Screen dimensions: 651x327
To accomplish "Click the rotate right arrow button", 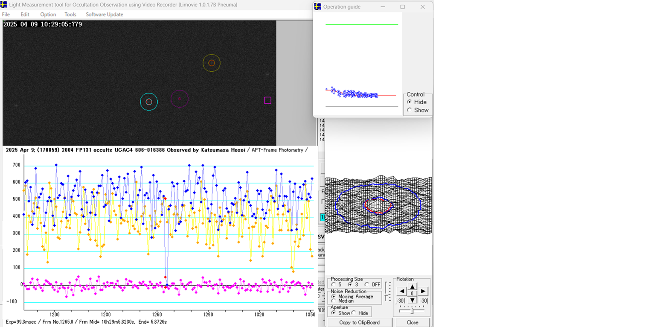I will (x=422, y=292).
